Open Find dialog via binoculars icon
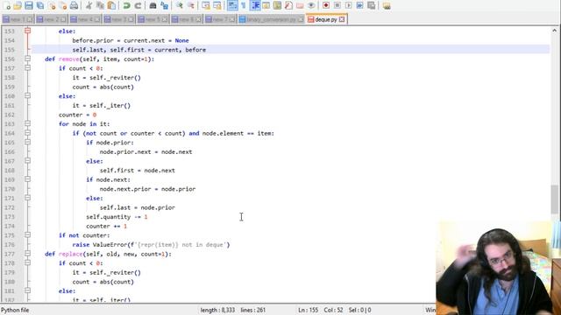 [x=153, y=6]
